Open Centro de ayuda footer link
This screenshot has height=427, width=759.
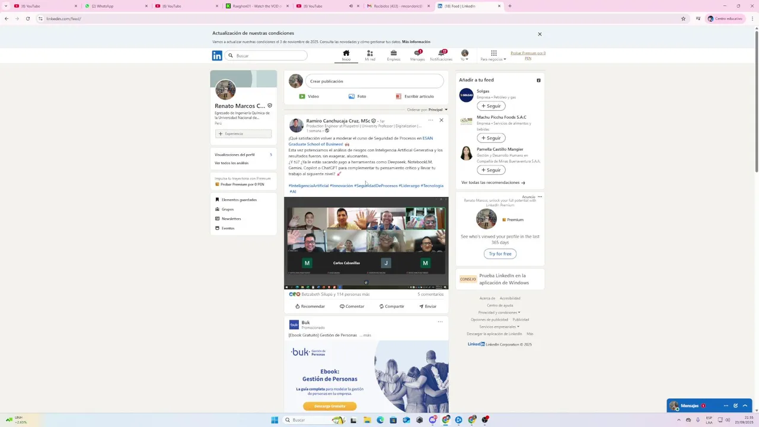pos(500,305)
